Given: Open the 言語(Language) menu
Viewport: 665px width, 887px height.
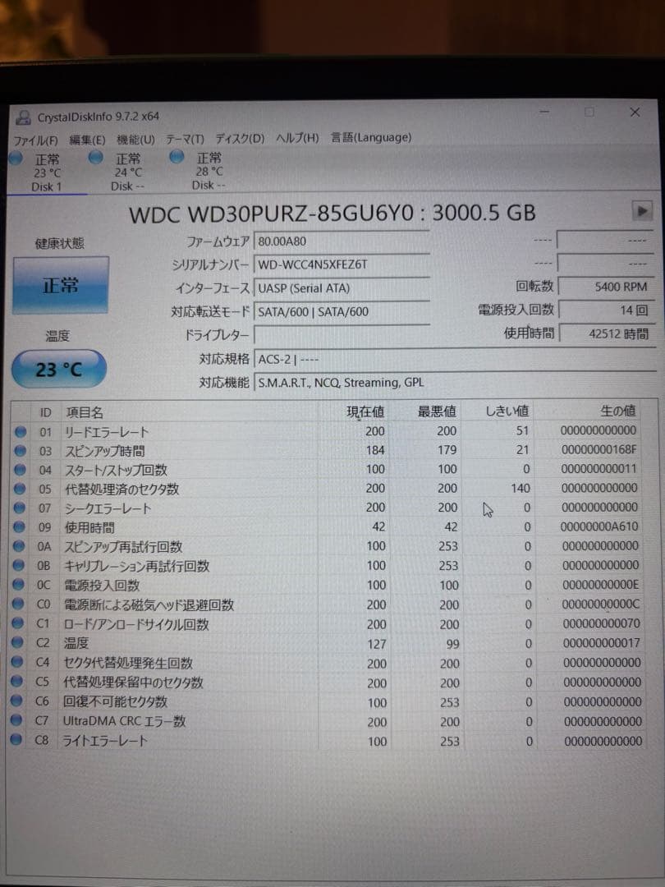Looking at the screenshot, I should 371,137.
